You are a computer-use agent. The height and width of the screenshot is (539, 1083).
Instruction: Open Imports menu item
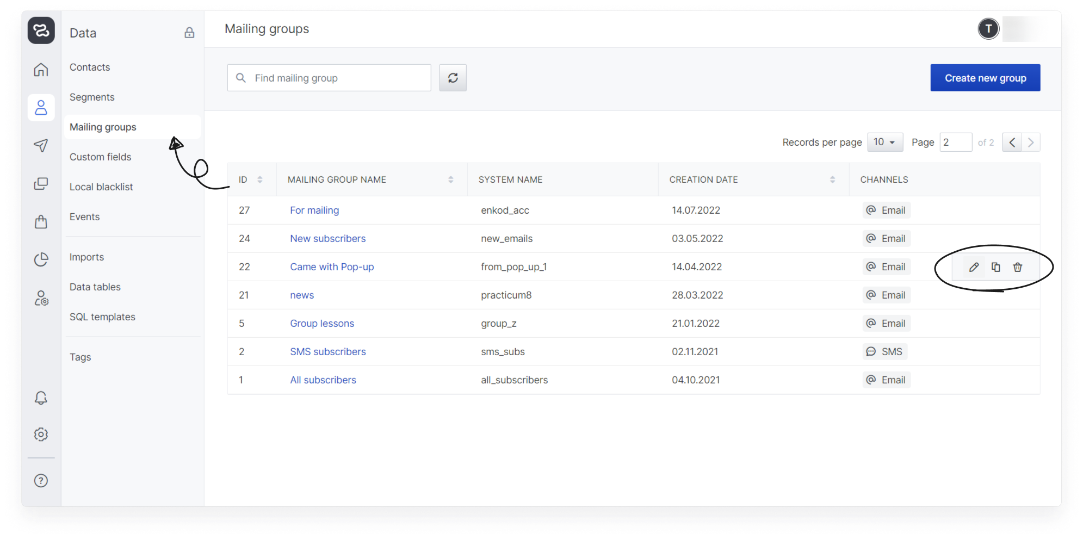point(86,257)
